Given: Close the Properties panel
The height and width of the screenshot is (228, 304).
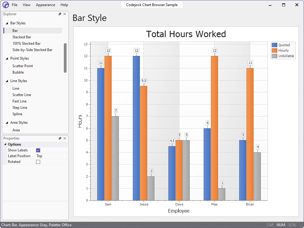Looking at the screenshot, I should pos(65,138).
